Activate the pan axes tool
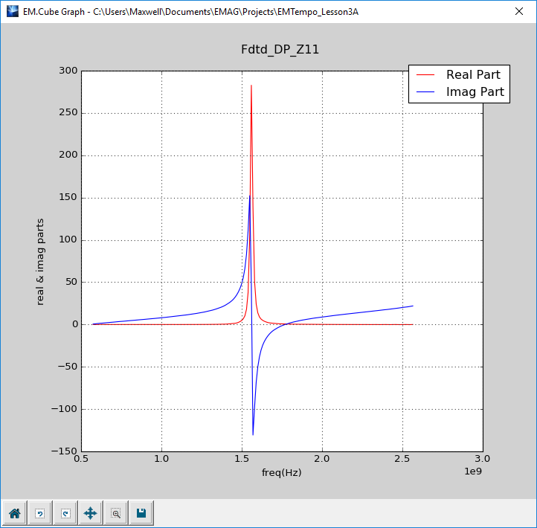 coord(90,513)
